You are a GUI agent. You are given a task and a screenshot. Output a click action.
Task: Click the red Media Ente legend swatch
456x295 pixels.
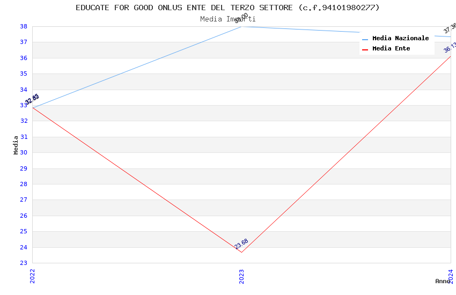pyautogui.click(x=365, y=50)
